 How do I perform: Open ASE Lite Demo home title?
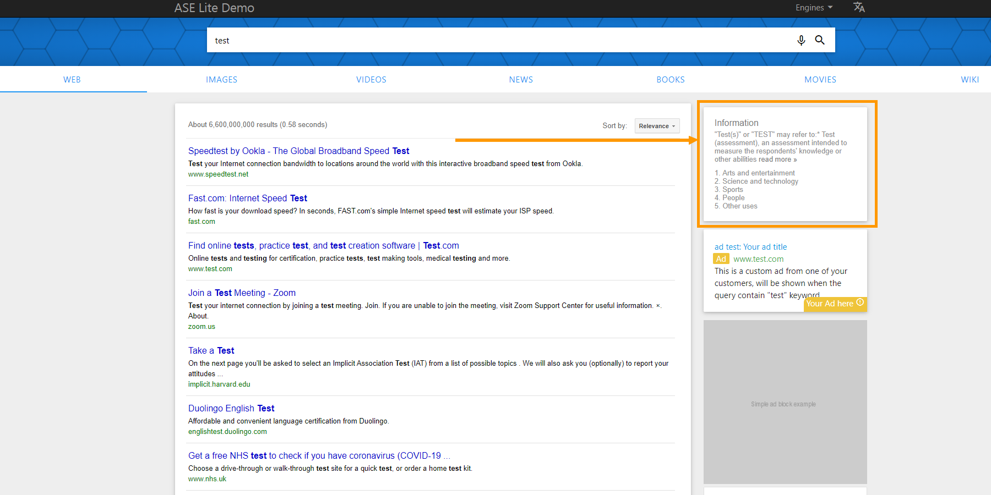point(214,8)
